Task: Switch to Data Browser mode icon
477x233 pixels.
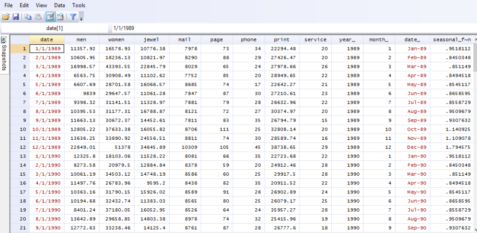Action: 60,17
